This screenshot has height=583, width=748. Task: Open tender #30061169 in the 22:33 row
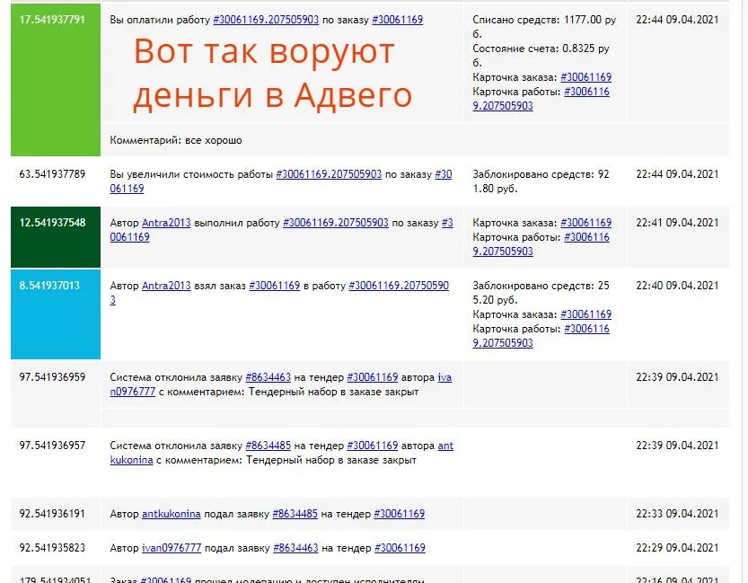click(400, 514)
